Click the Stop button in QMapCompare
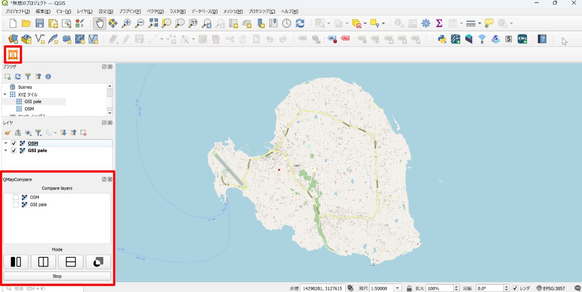This screenshot has height=292, width=582. point(57,276)
